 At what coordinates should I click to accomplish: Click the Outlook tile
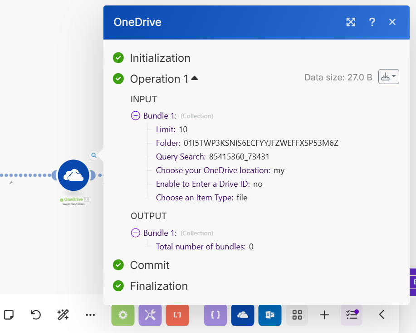pos(270,315)
